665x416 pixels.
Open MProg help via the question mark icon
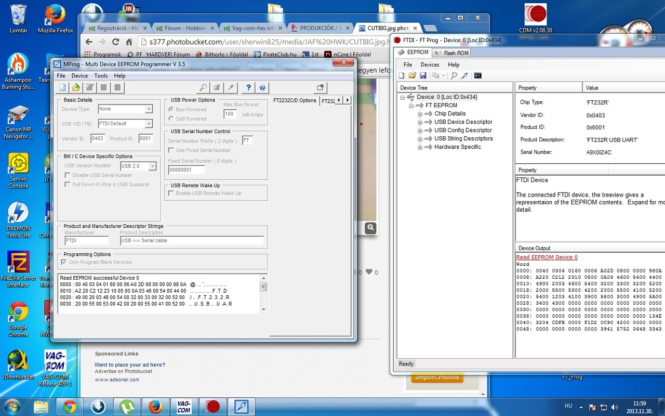249,87
